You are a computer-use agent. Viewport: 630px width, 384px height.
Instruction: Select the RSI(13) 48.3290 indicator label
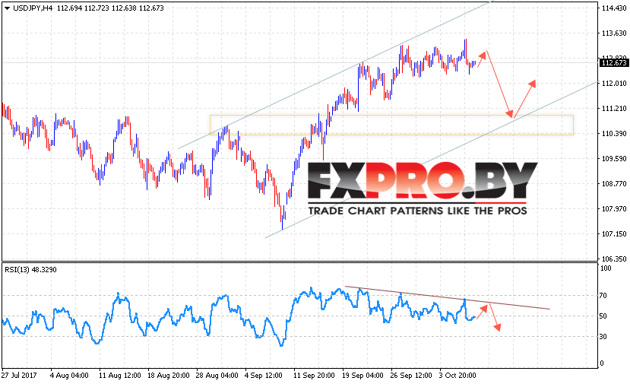coord(30,270)
